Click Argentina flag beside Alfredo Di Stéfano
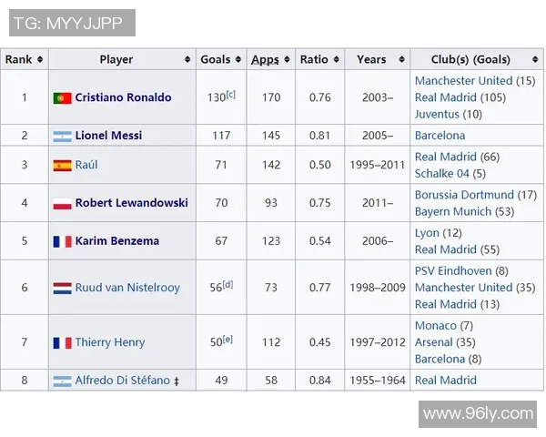The width and height of the screenshot is (546, 437). pyautogui.click(x=62, y=381)
